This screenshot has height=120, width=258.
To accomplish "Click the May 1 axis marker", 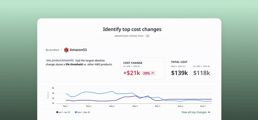I will 66,106.
